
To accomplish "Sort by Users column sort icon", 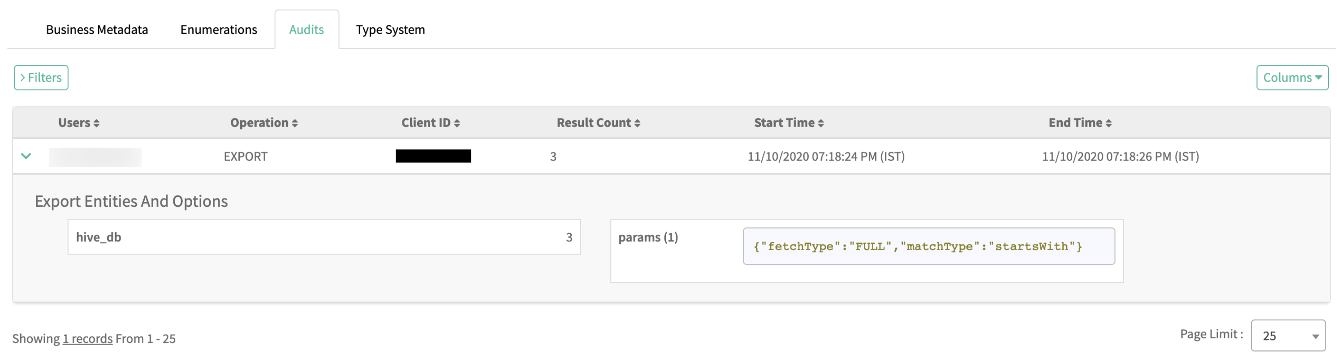I will [97, 123].
